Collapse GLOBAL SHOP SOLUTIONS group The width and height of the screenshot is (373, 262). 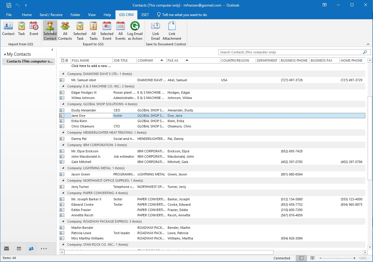tap(63, 104)
